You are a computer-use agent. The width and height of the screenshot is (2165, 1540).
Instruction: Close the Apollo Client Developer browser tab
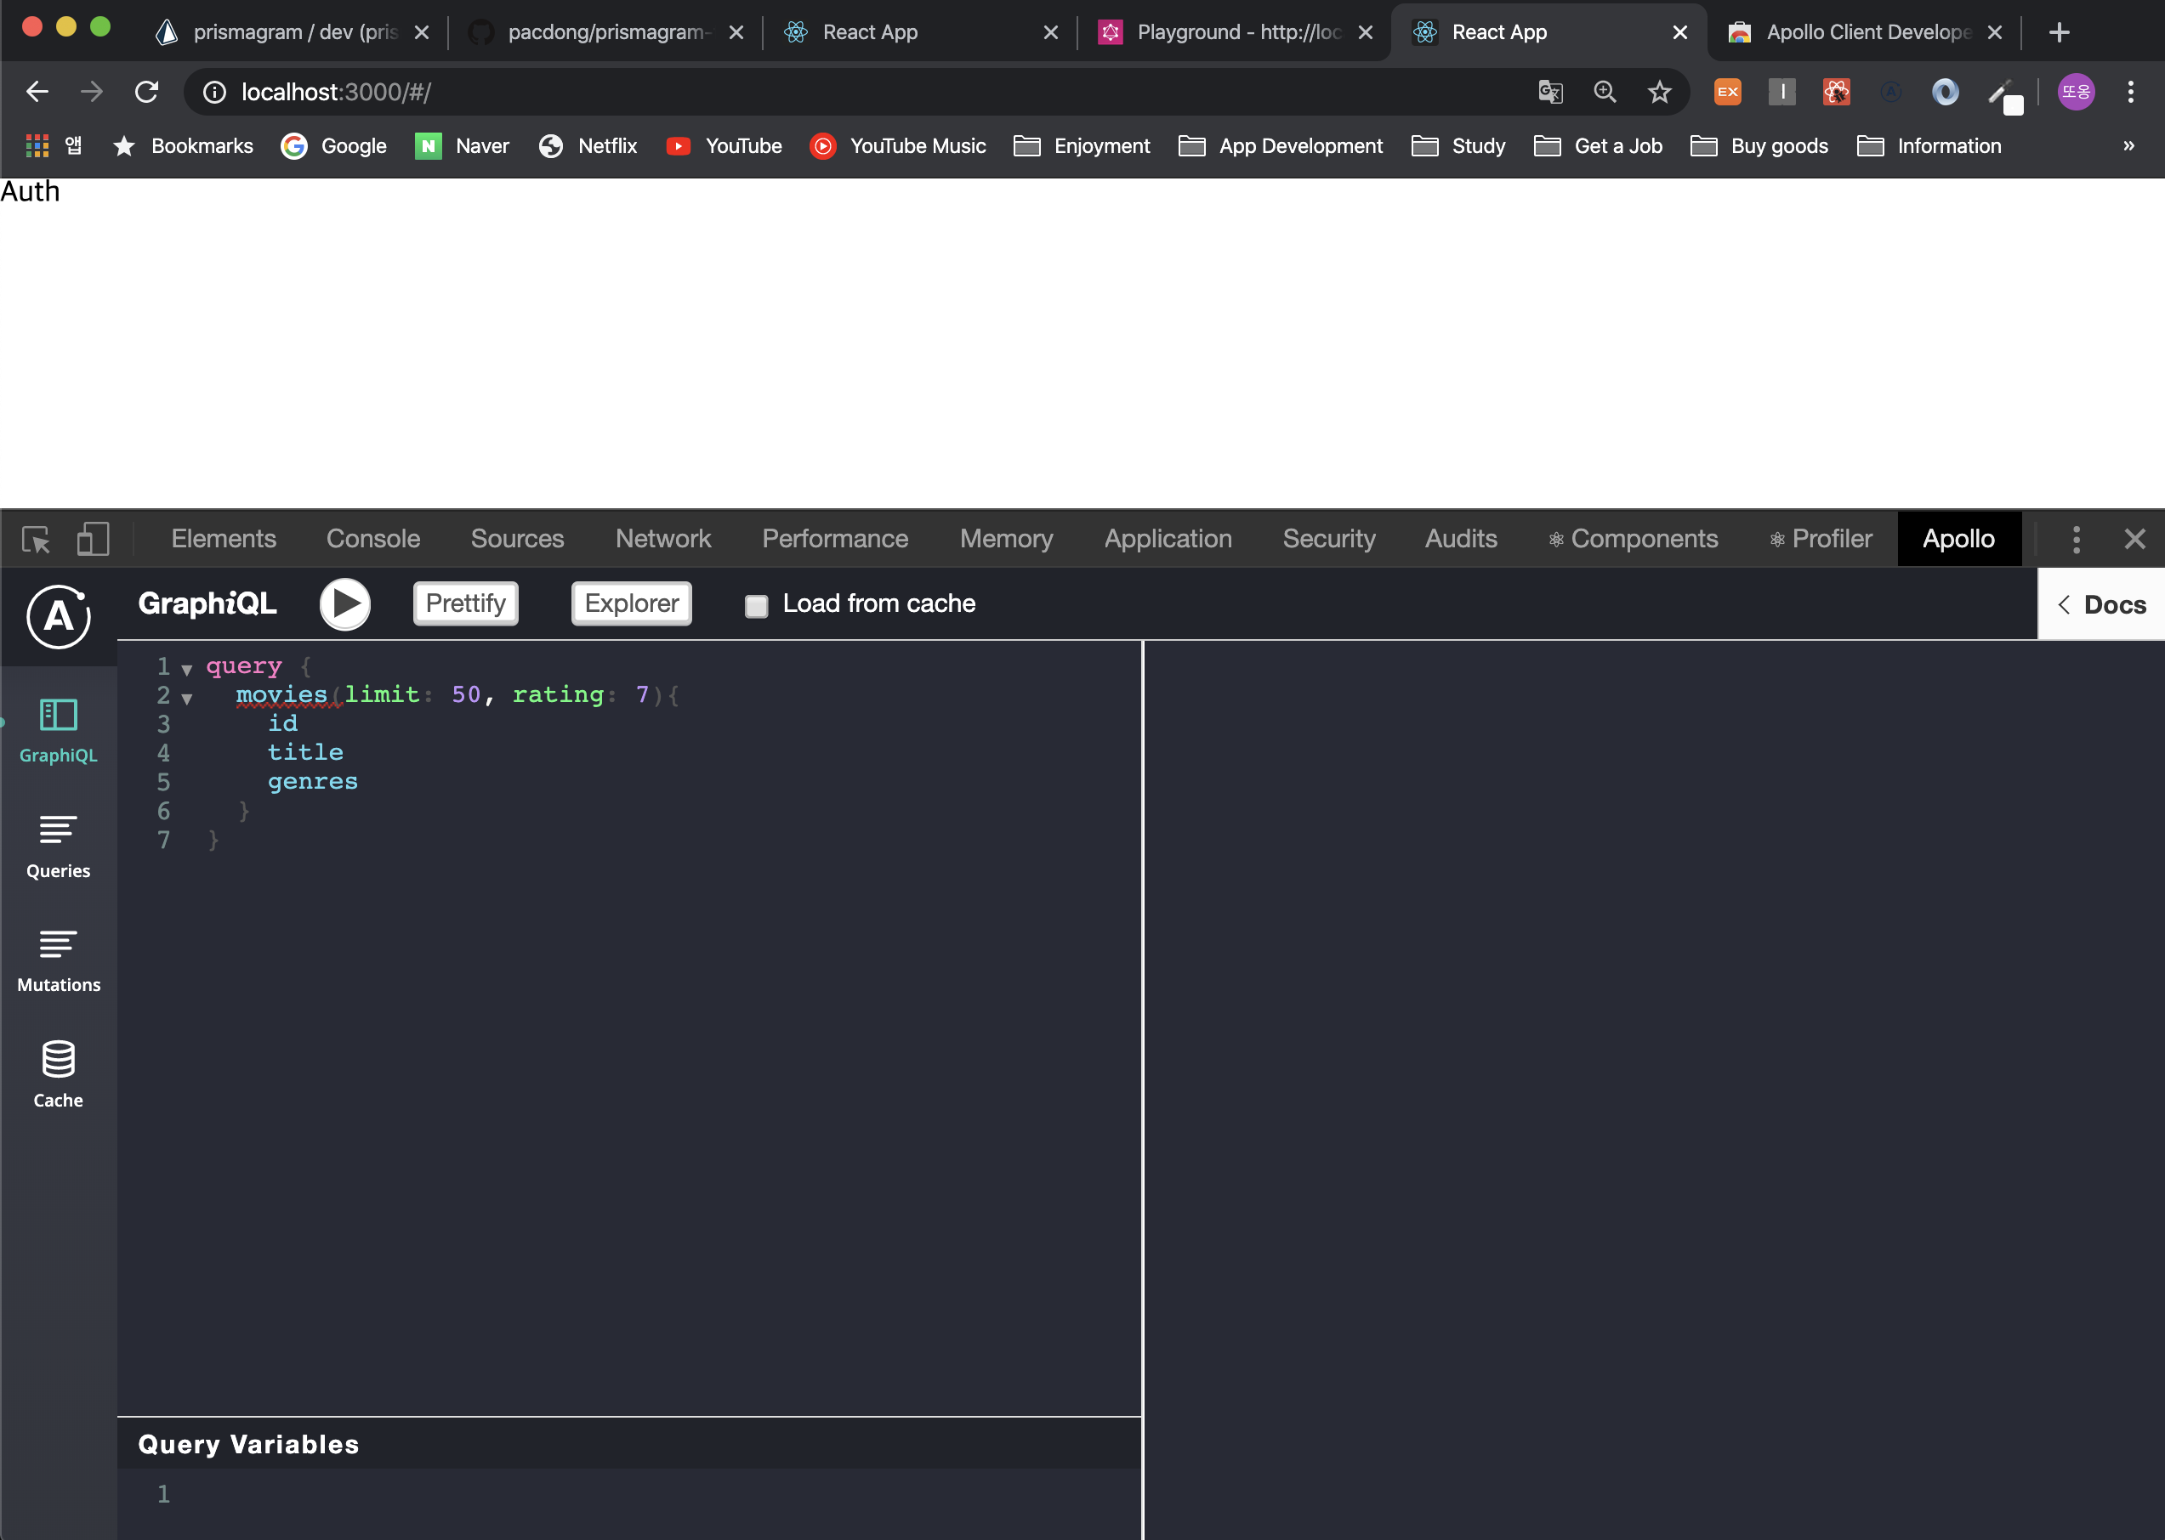[1995, 32]
